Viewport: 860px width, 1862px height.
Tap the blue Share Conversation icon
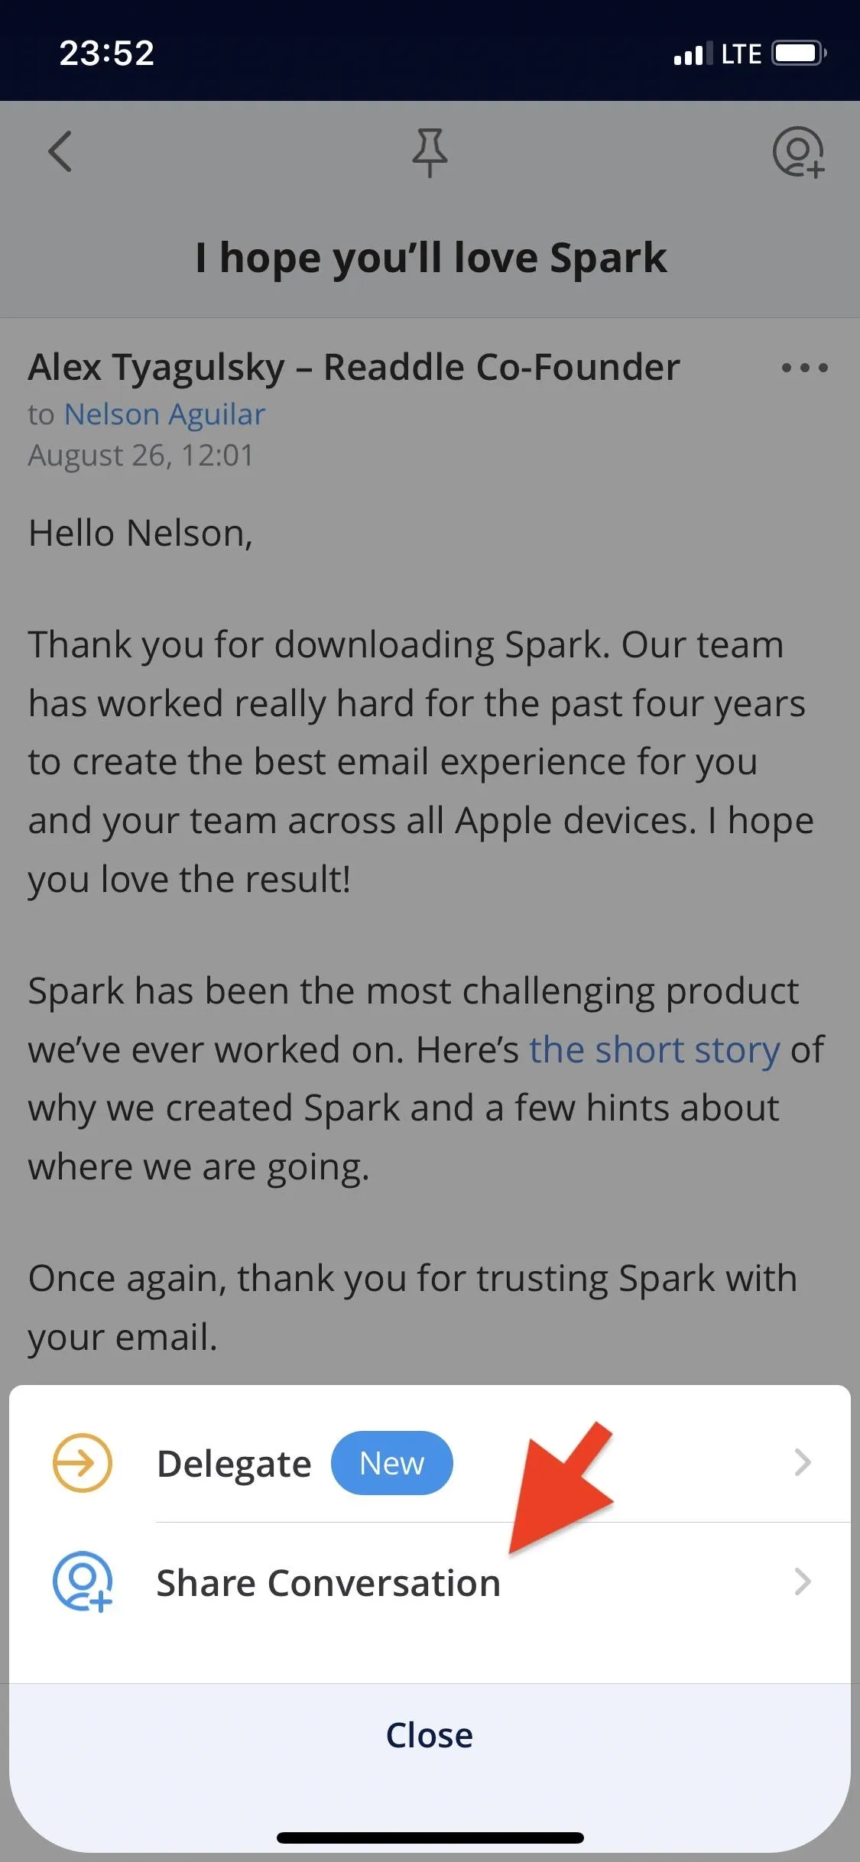pos(82,1581)
